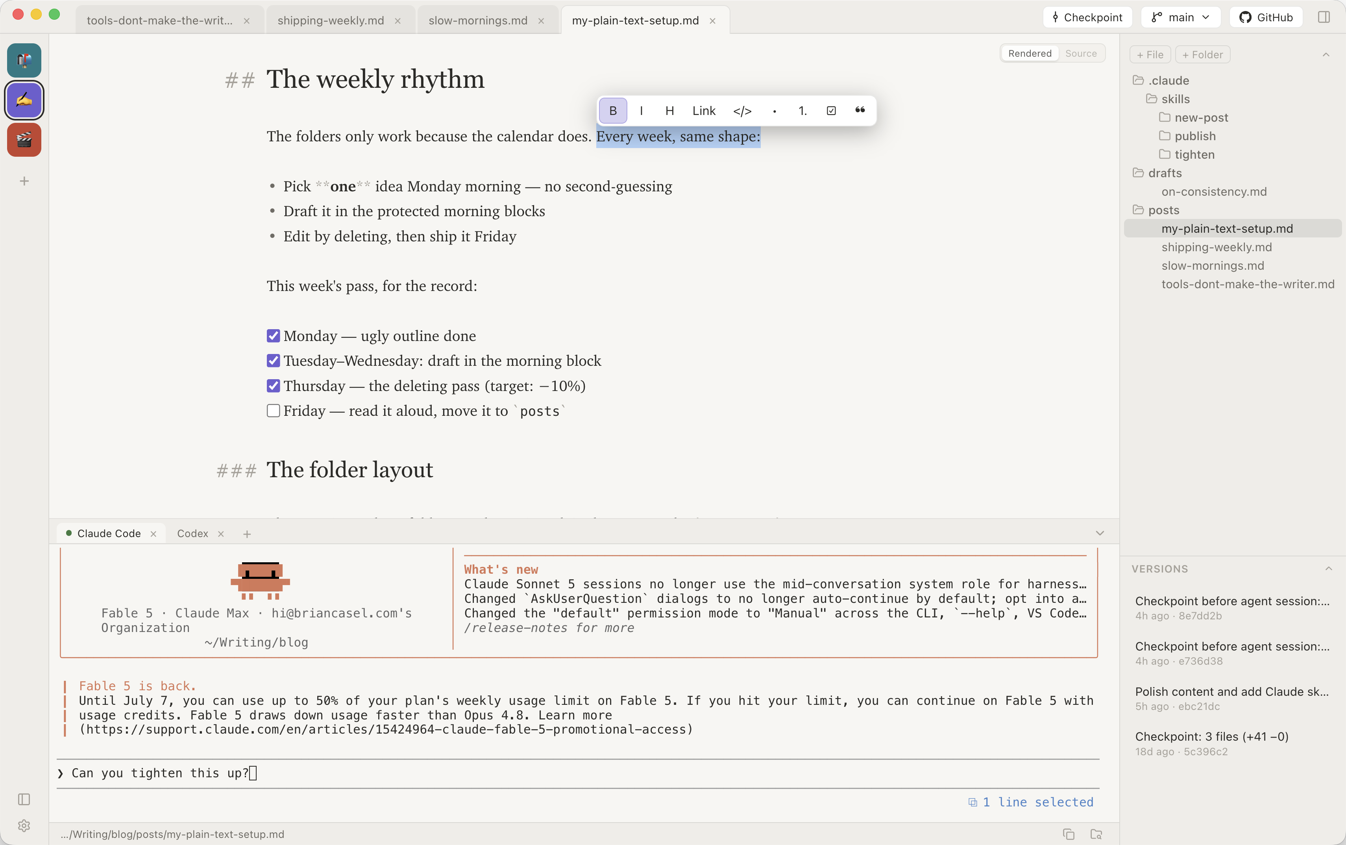Insert inline code with </> button
Viewport: 1346px width, 845px height.
coord(742,111)
